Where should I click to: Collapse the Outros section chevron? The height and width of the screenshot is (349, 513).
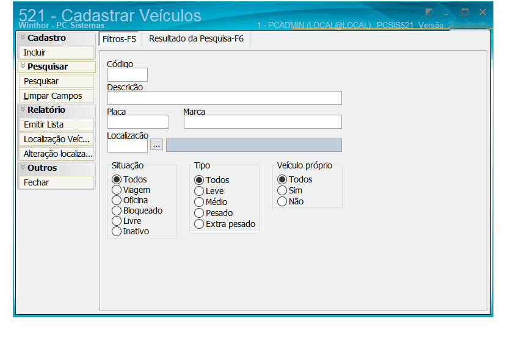(23, 167)
